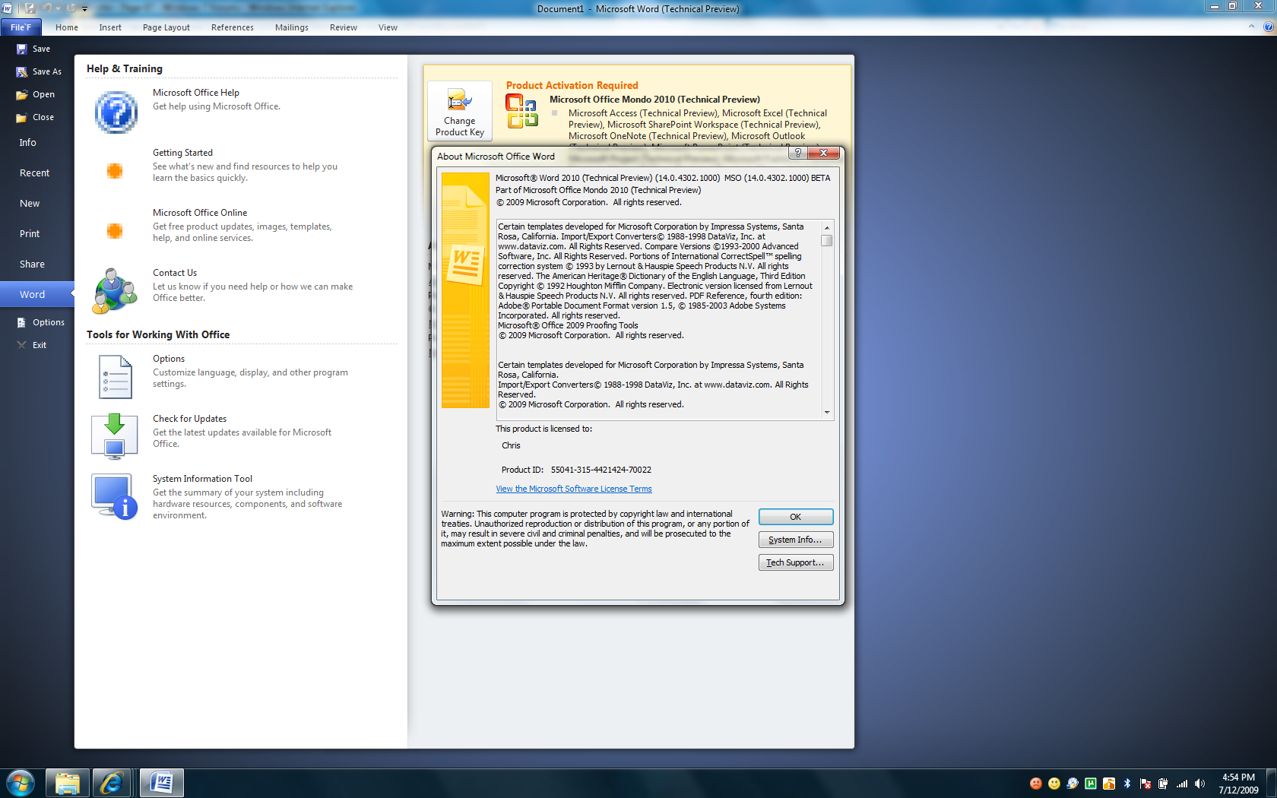This screenshot has height=798, width=1277.
Task: Click the System Info button
Action: pos(795,540)
